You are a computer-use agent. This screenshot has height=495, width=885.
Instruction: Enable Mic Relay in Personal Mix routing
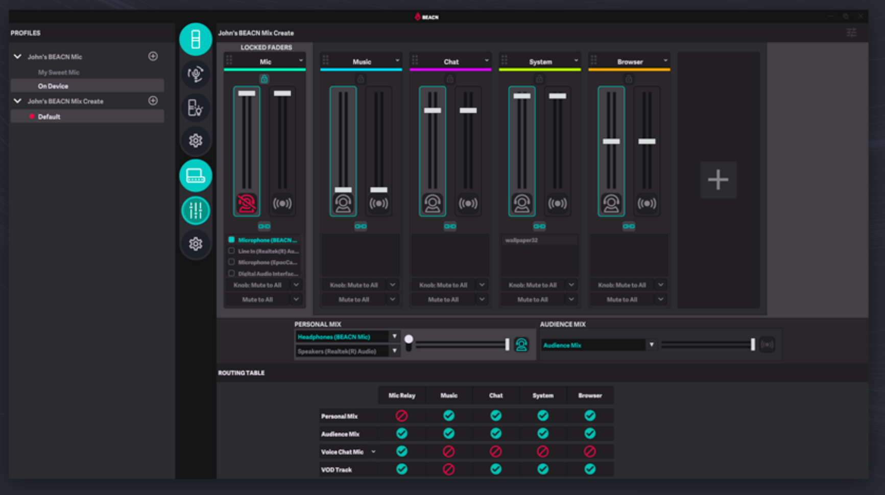402,416
